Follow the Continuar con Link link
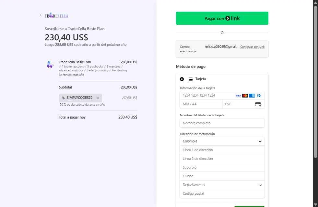This screenshot has height=207, width=318. click(x=252, y=47)
